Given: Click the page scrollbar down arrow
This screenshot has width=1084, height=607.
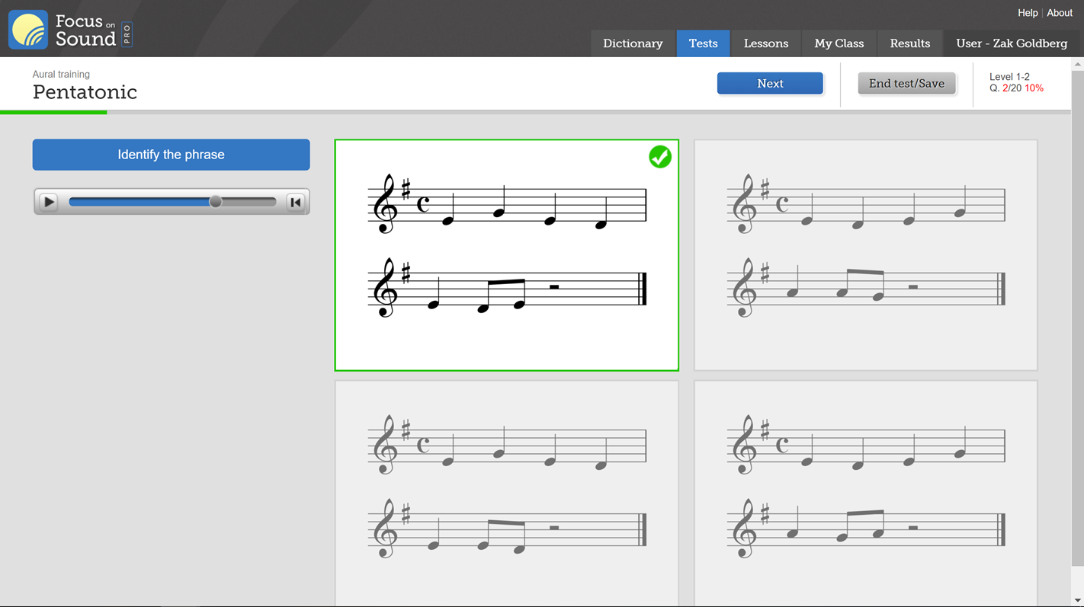Looking at the screenshot, I should pos(1077,601).
